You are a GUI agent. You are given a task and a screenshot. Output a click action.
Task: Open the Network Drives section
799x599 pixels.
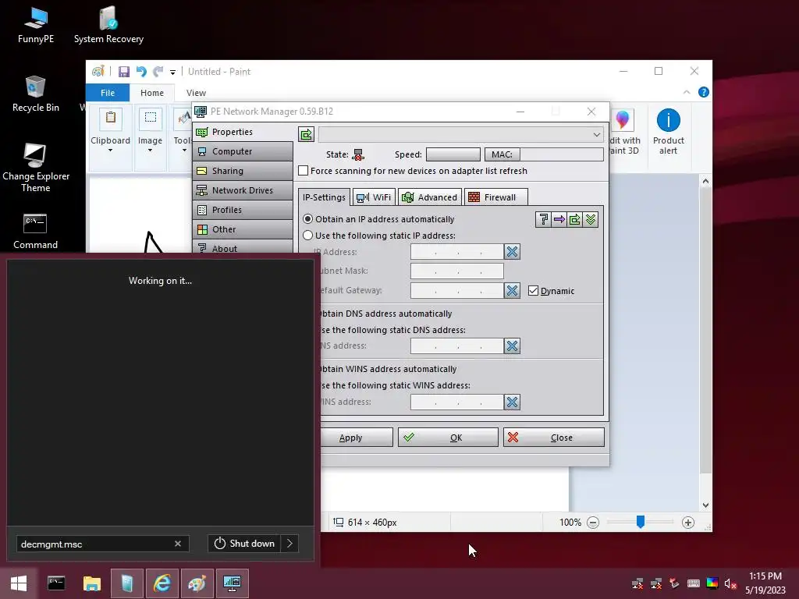(243, 190)
